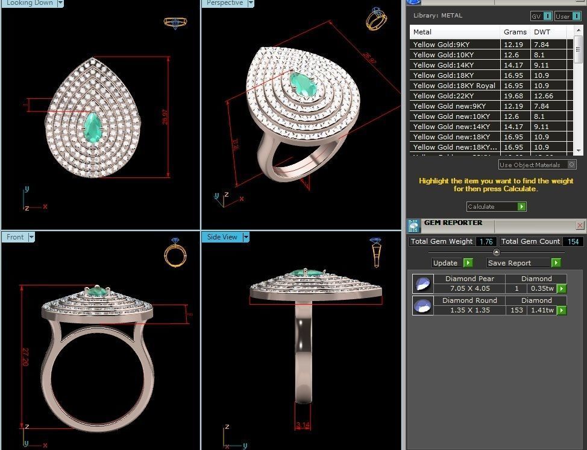Screen dimensions: 587x450
Task: Select the Yellow Gold:18KY Royal row
Action: pos(491,86)
